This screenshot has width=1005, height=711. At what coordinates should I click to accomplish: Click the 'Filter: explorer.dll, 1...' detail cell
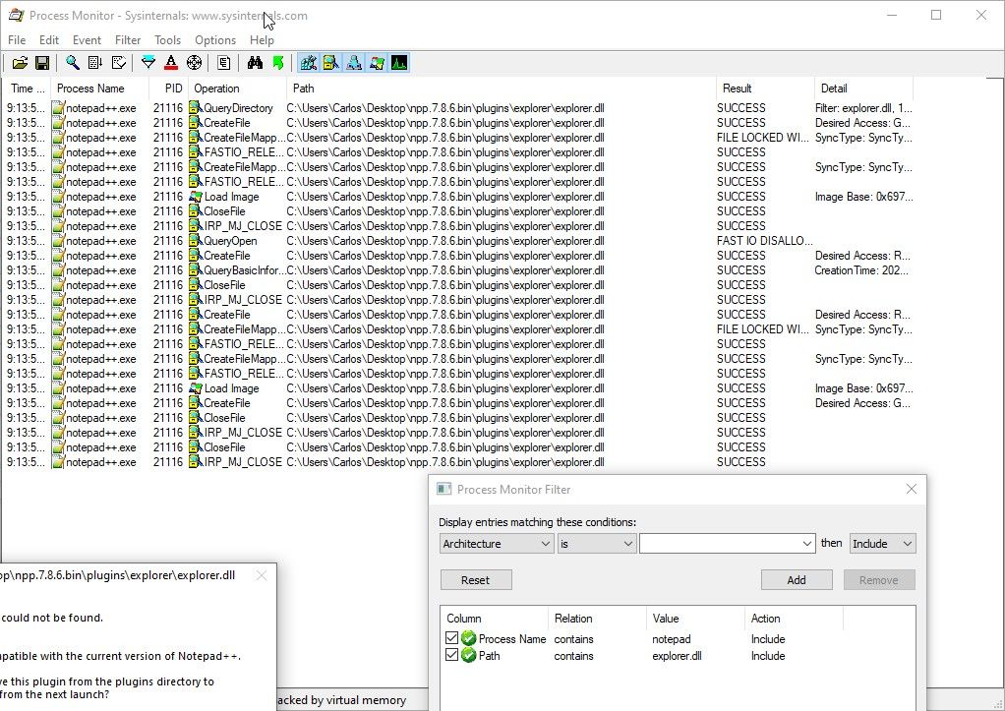coord(863,108)
